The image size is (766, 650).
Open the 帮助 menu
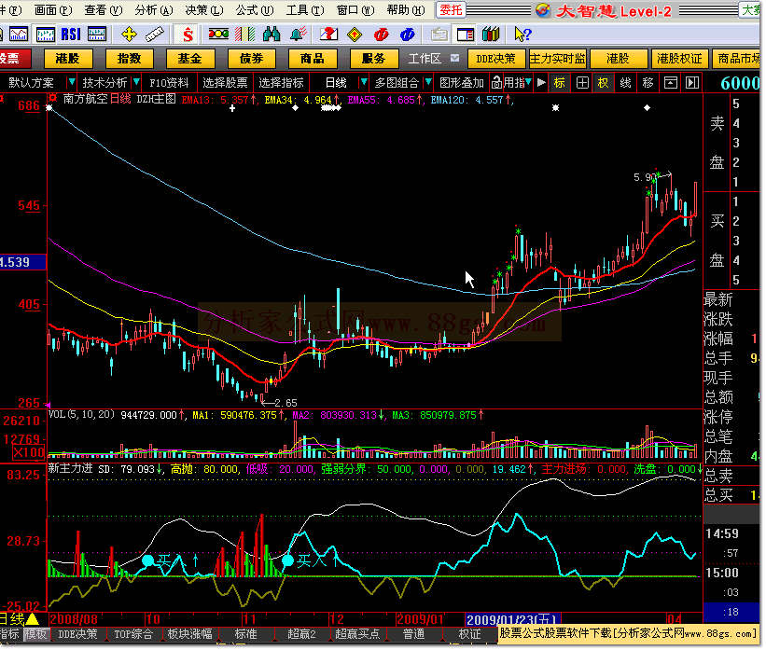406,9
